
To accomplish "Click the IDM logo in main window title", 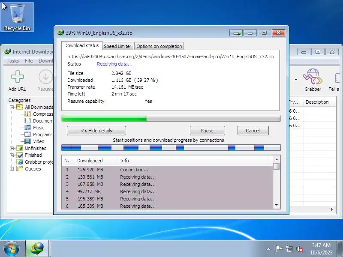I will [x=8, y=51].
